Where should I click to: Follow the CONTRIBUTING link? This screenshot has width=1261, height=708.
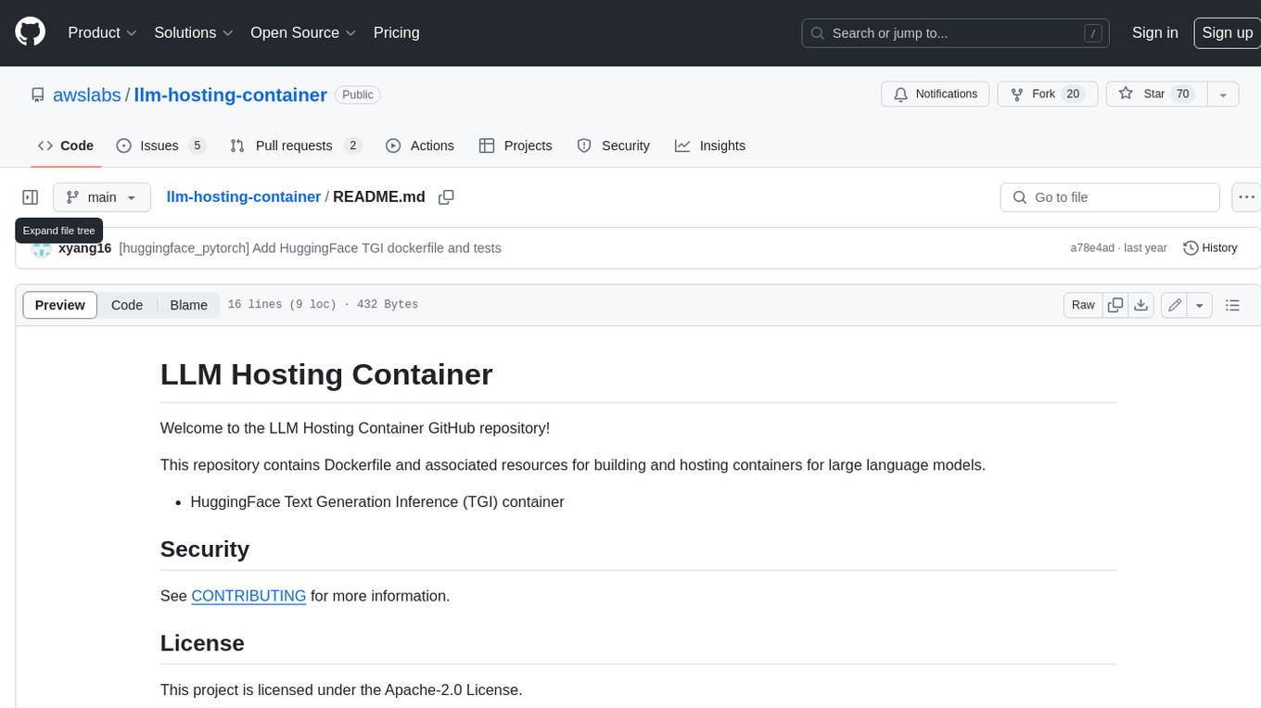[248, 596]
